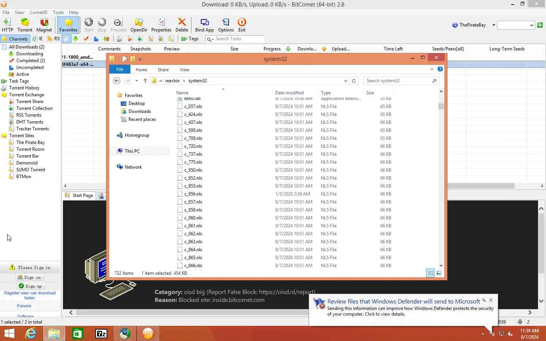Select This PC in navigation pane

(132, 151)
